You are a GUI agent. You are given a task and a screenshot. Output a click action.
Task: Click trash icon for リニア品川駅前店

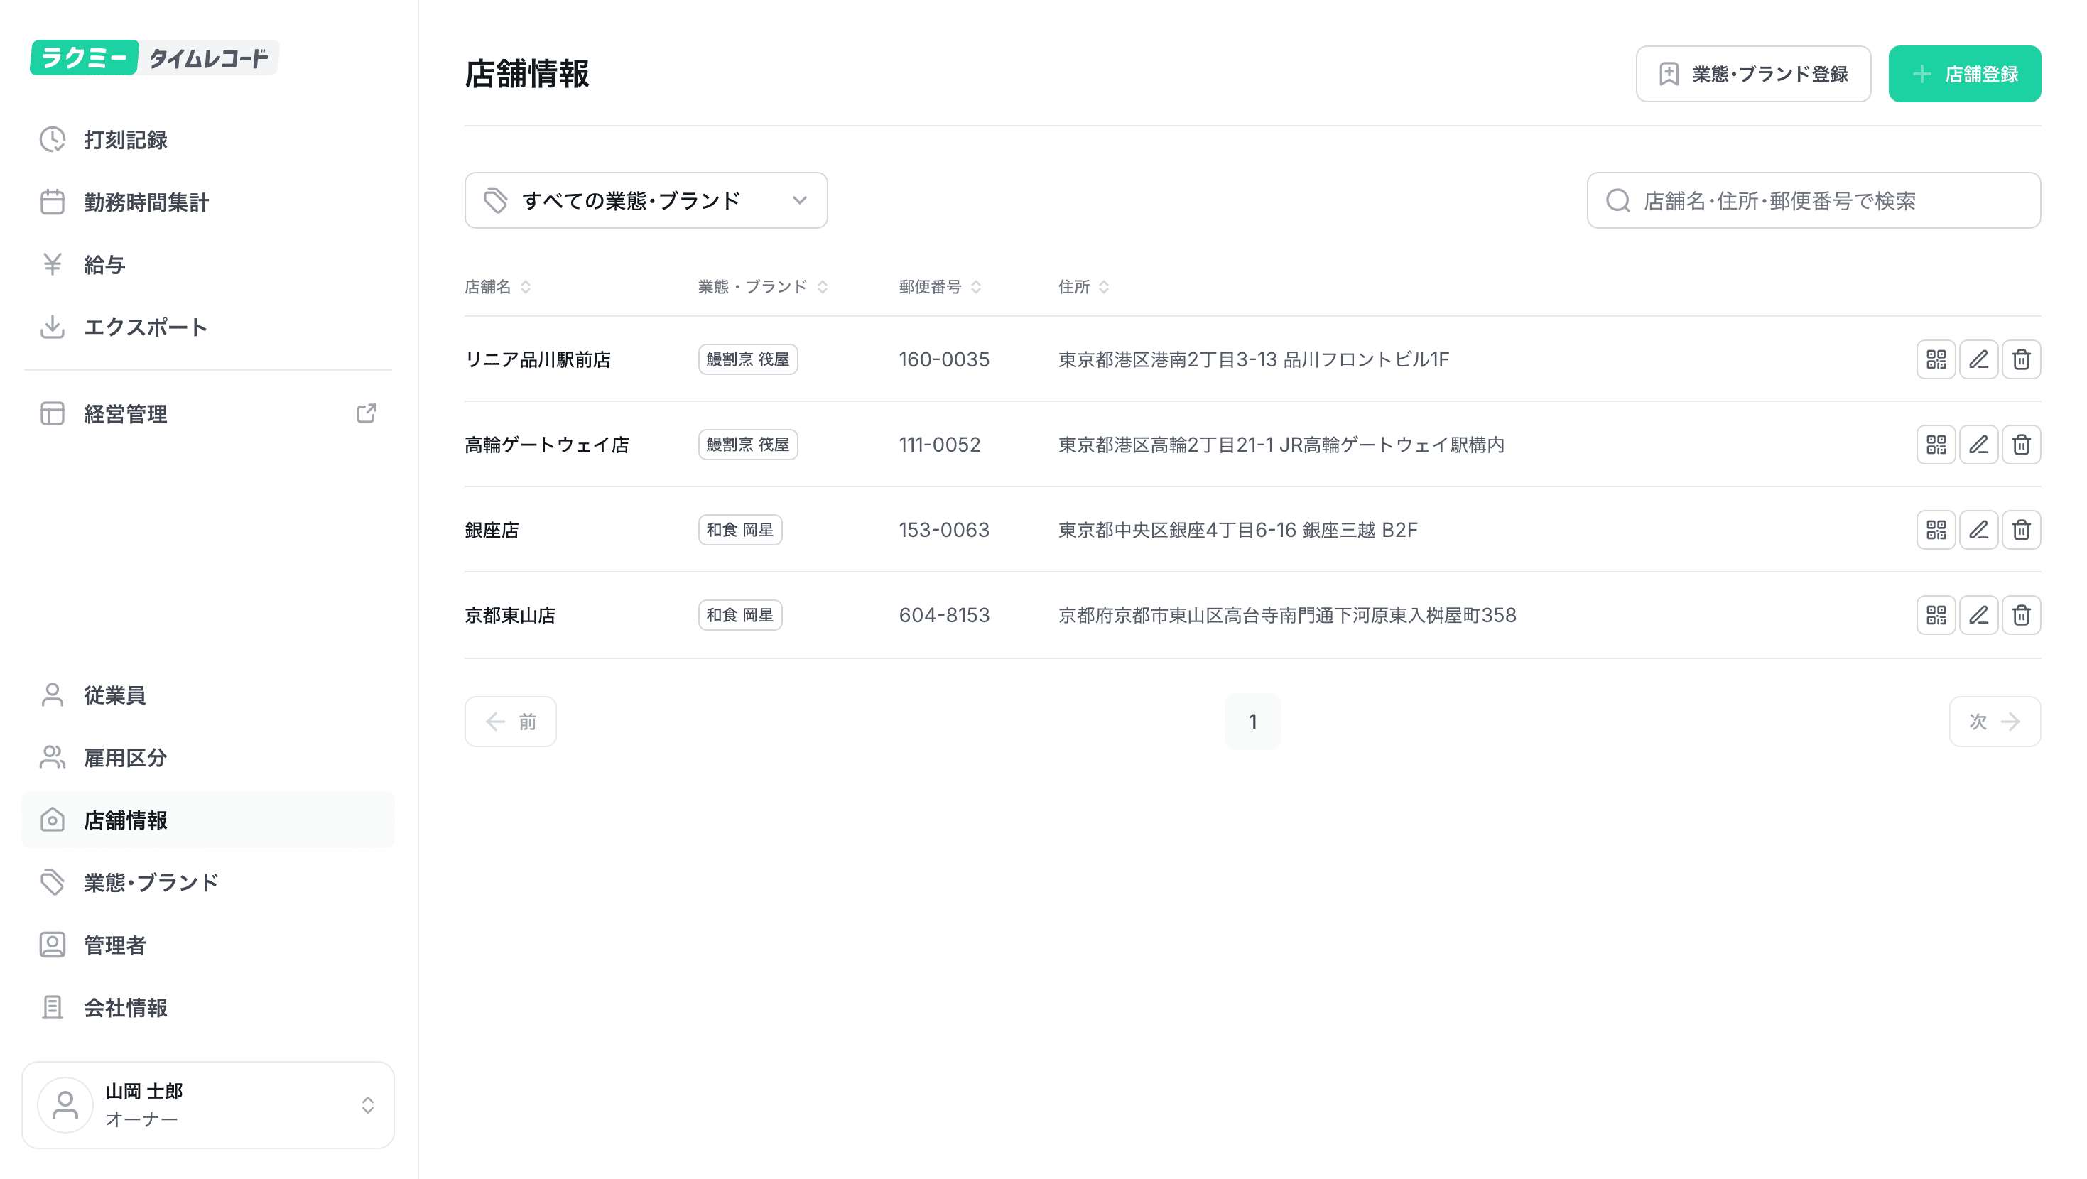click(x=2020, y=359)
